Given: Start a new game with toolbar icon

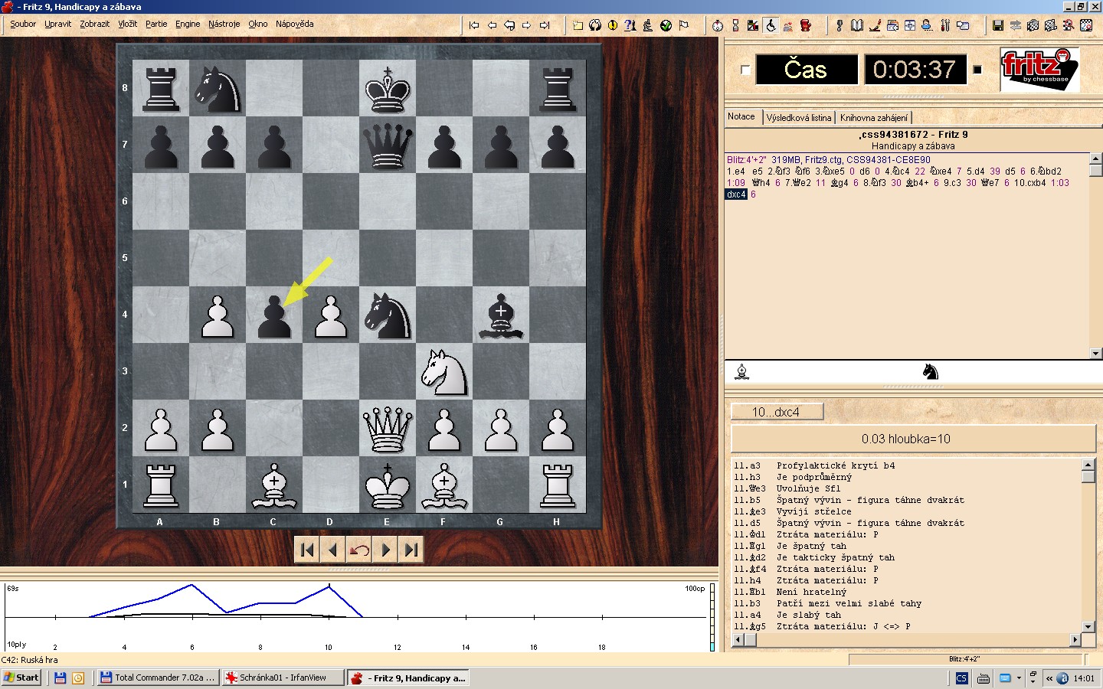Looking at the screenshot, I should pyautogui.click(x=578, y=25).
